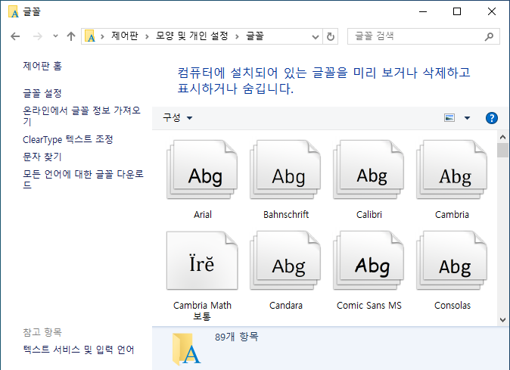Maximize the 글꼴 window
The image size is (510, 370).
click(457, 11)
